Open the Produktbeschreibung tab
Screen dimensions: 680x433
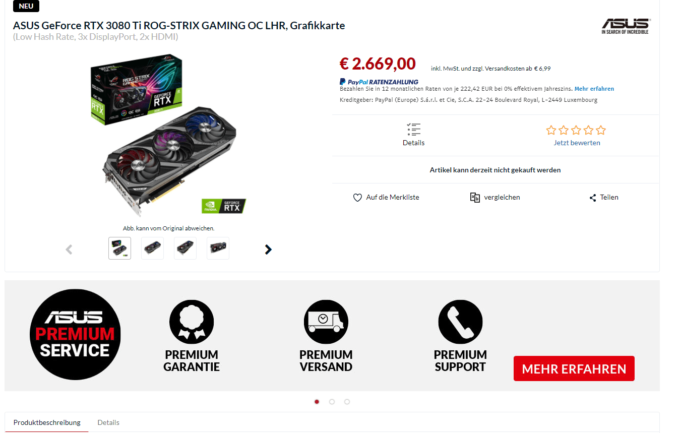click(47, 422)
